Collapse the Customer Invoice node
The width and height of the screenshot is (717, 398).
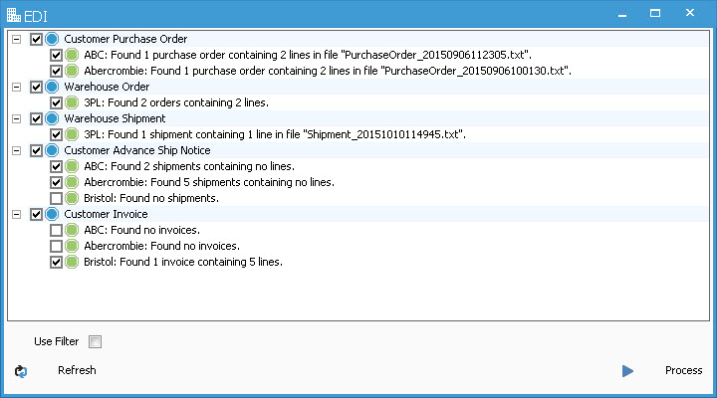tap(17, 214)
